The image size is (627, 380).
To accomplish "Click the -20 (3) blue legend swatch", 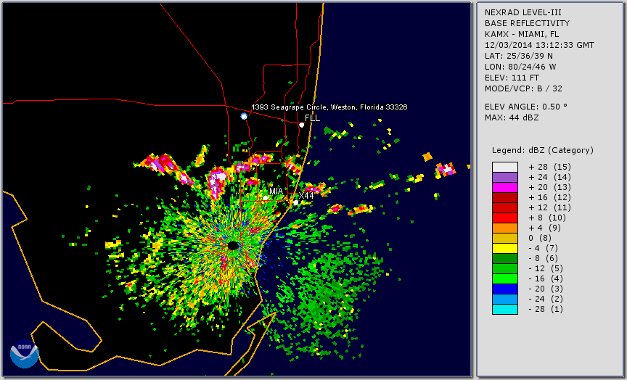I will point(505,289).
